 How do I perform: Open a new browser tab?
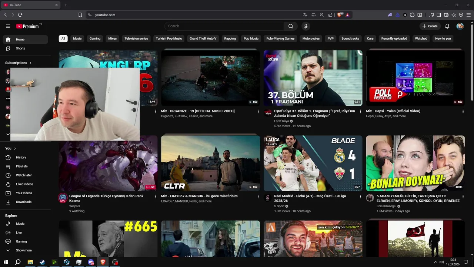pos(66,5)
